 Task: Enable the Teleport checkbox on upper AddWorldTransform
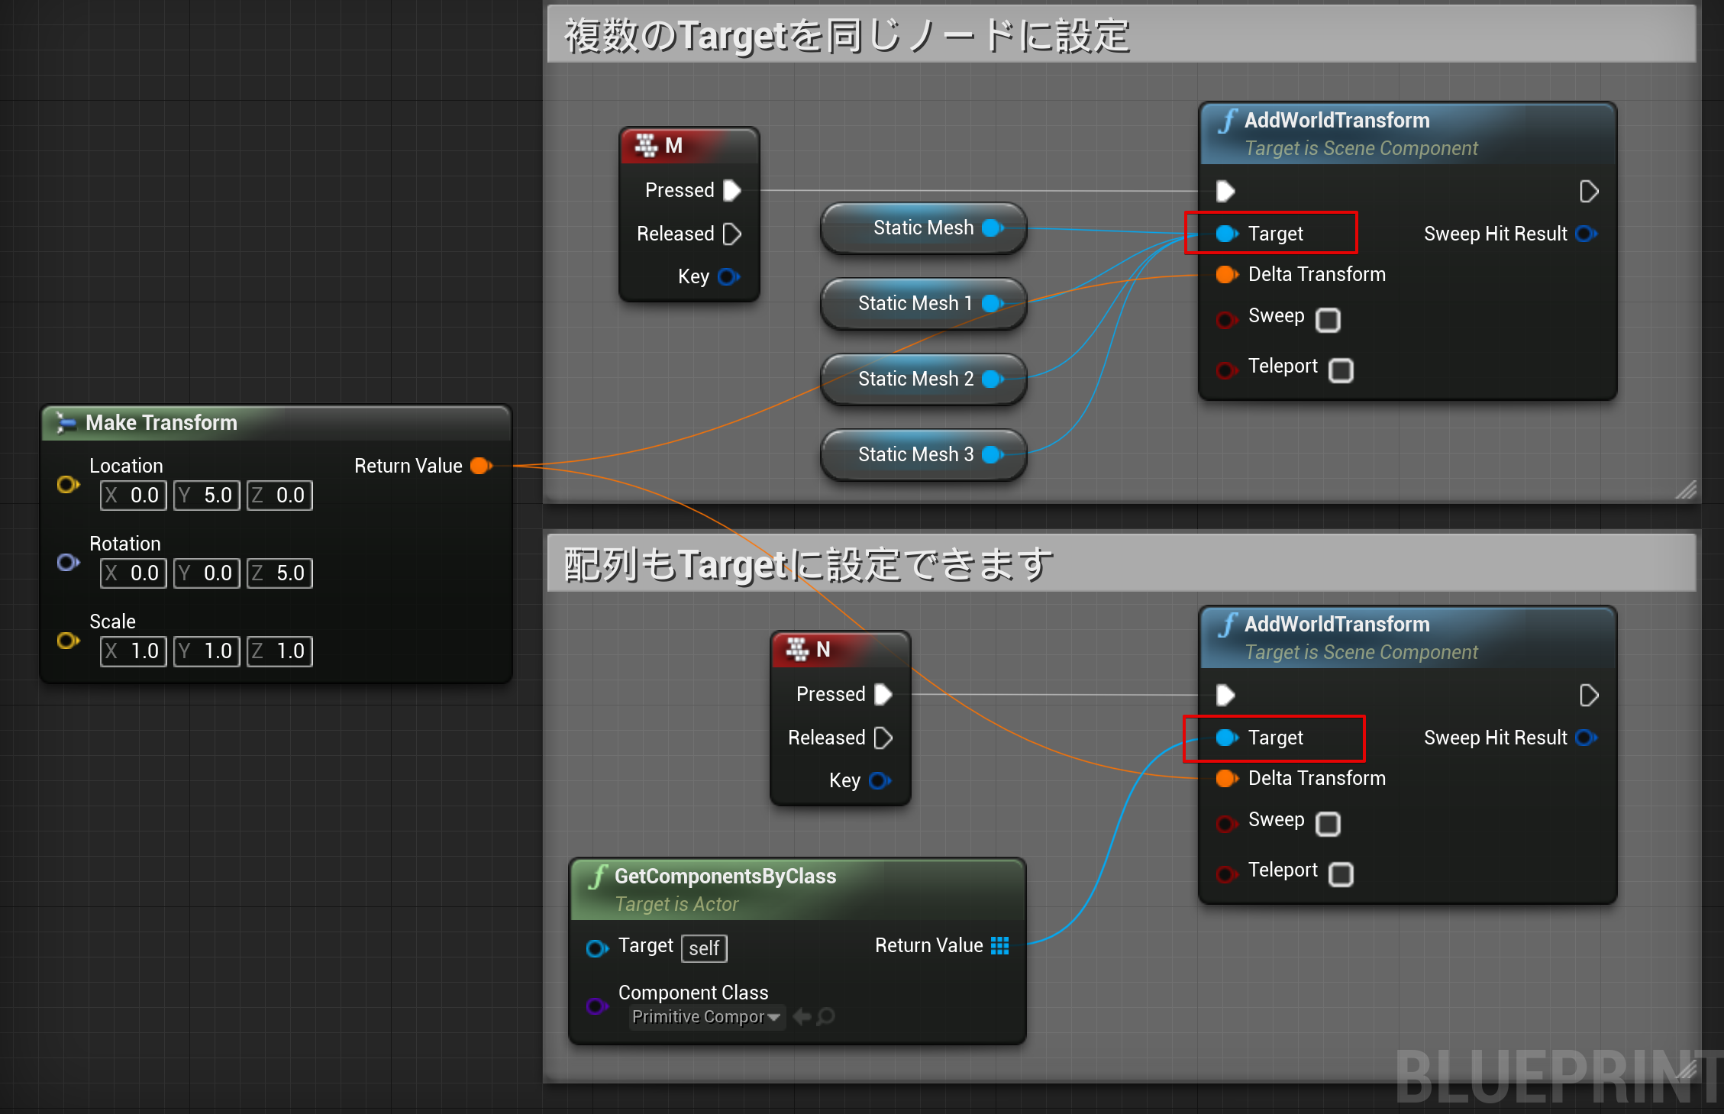click(x=1341, y=370)
